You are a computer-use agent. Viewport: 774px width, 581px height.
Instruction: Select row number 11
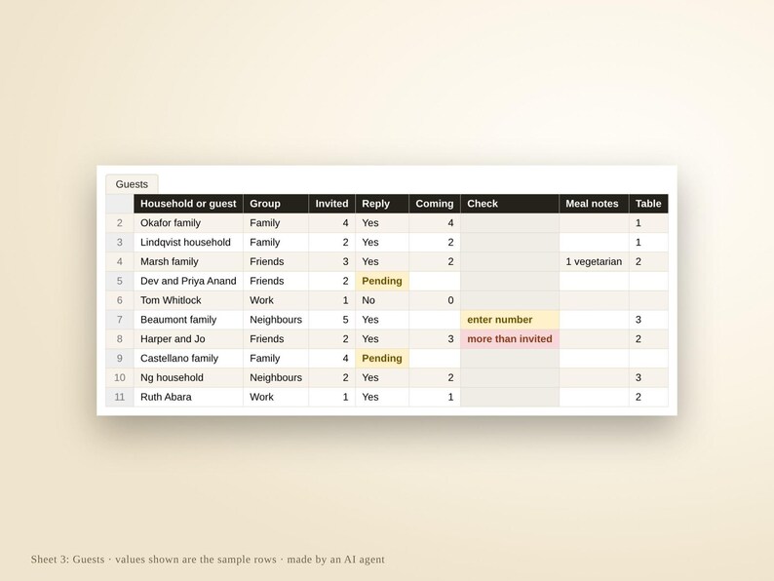(x=120, y=397)
